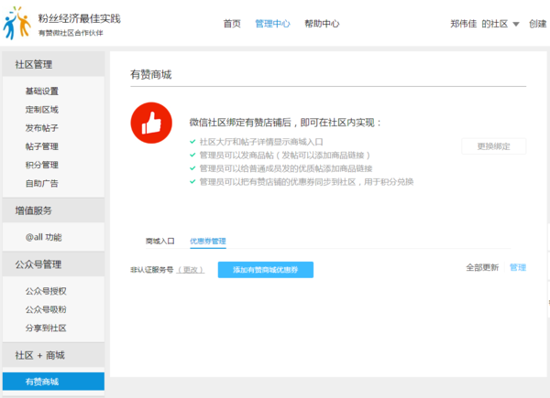
Task: Collapse the 公众号管理 sidebar section header
Action: tap(53, 264)
